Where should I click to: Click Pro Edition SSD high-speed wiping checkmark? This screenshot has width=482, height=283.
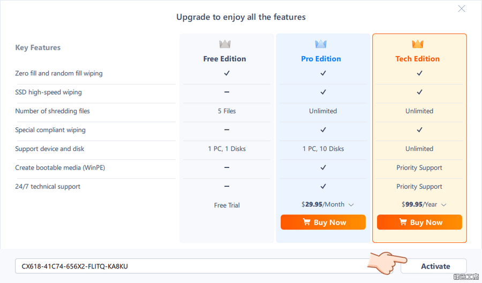[323, 92]
